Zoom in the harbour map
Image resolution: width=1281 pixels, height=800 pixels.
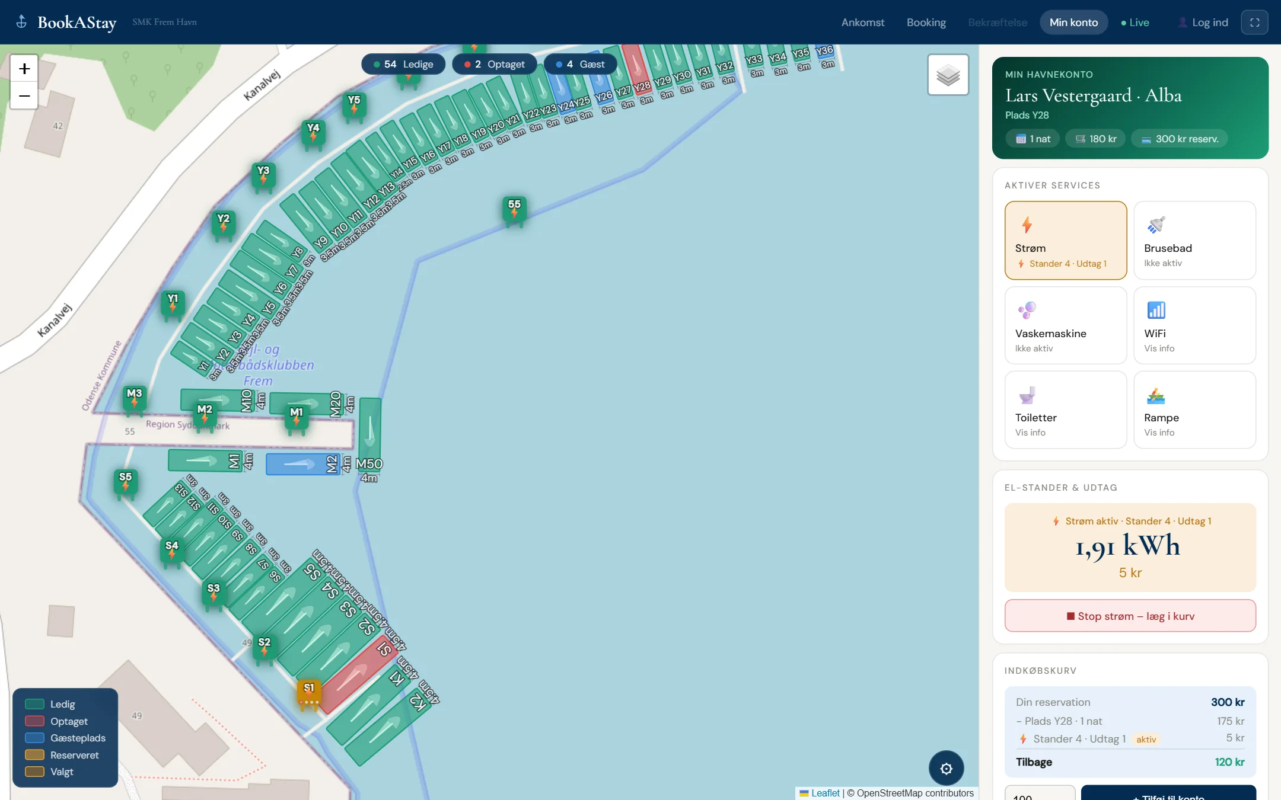[24, 69]
